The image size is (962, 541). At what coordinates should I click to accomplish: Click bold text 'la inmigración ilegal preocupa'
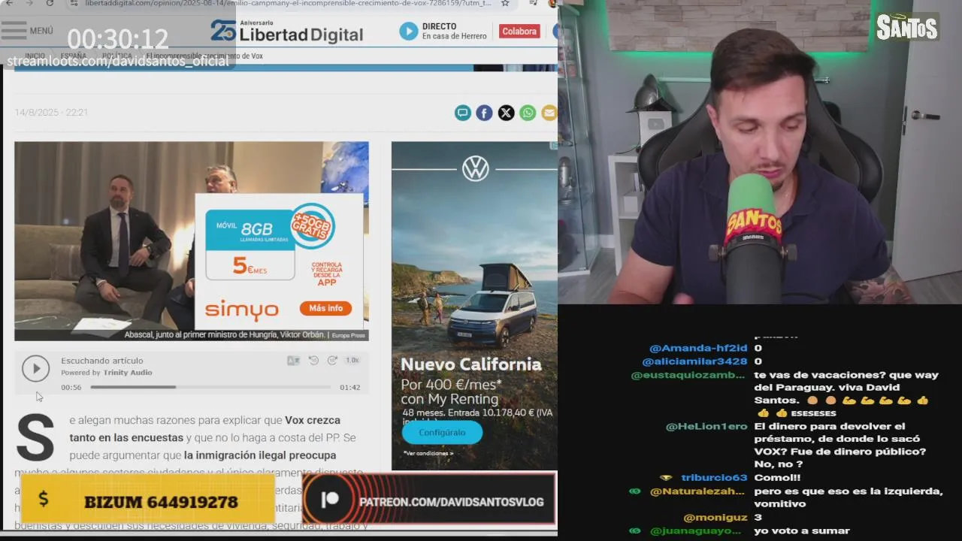pyautogui.click(x=260, y=455)
